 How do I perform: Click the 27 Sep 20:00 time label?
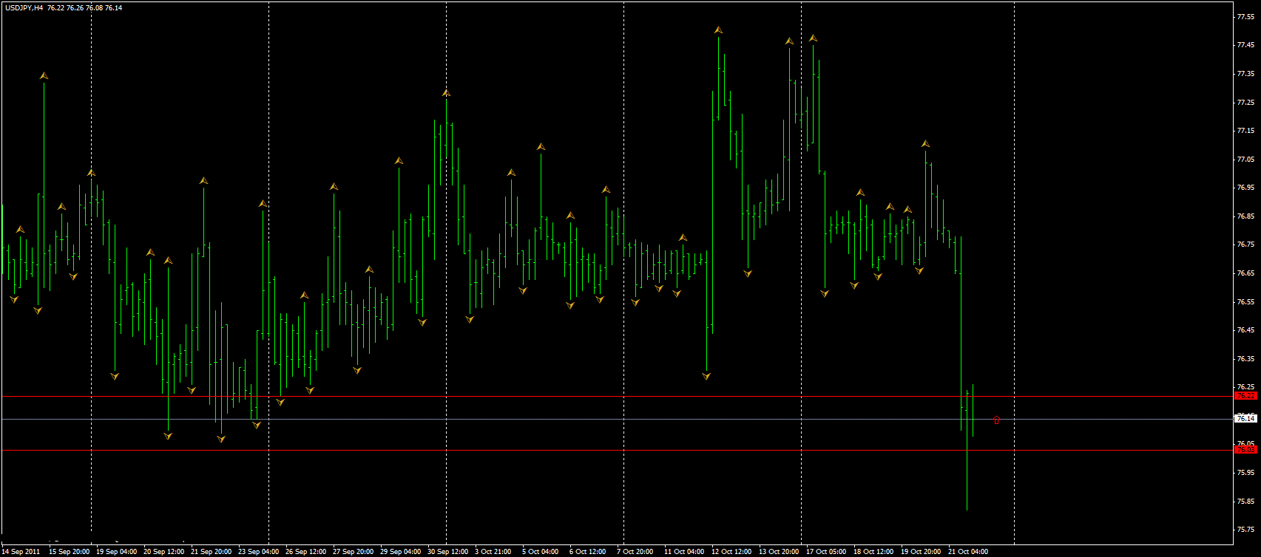pos(354,552)
